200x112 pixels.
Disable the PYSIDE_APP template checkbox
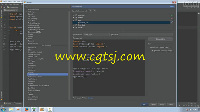[x=79, y=23]
